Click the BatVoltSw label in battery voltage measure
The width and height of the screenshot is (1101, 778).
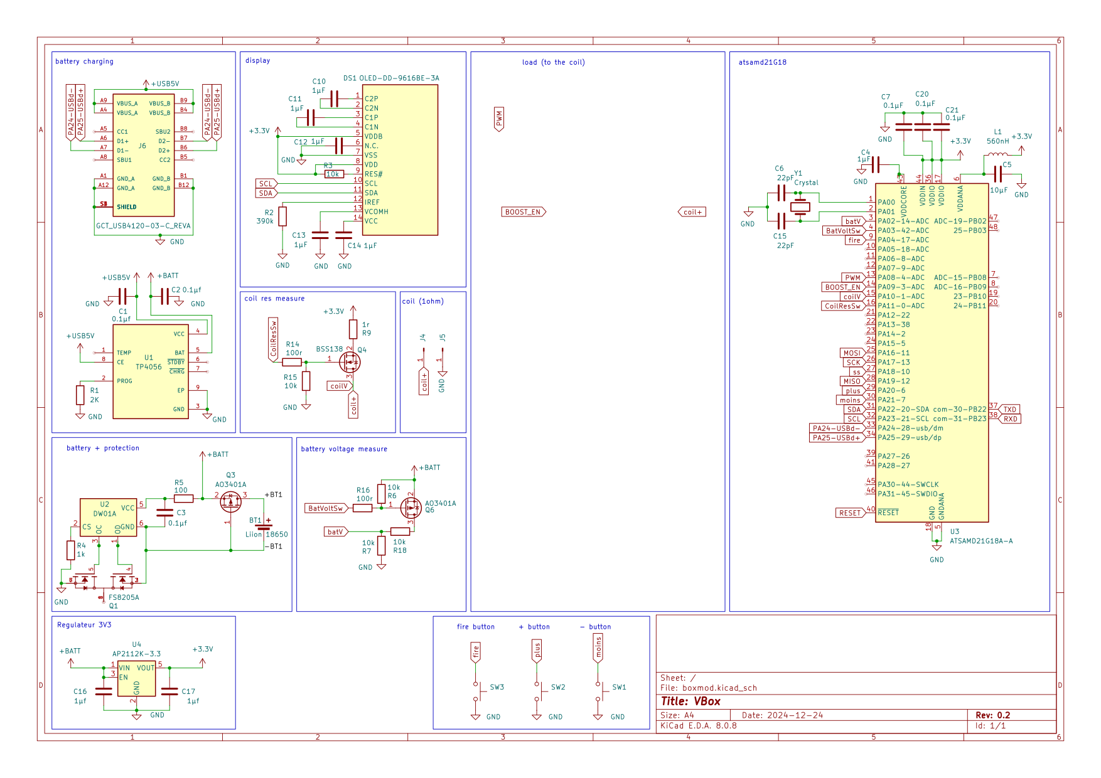(x=326, y=508)
